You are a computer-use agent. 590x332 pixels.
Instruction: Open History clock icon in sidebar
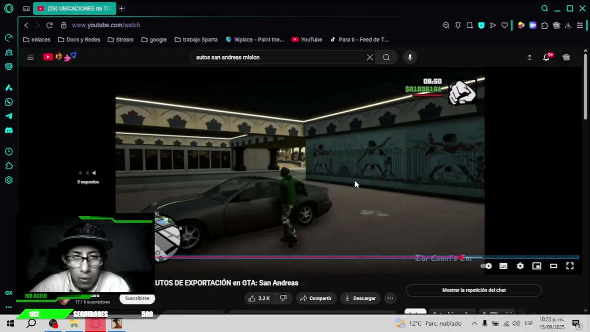(x=8, y=152)
